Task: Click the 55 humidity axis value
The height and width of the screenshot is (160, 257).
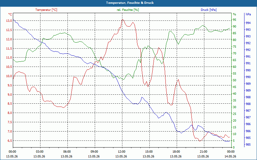Action: (x=235, y=74)
